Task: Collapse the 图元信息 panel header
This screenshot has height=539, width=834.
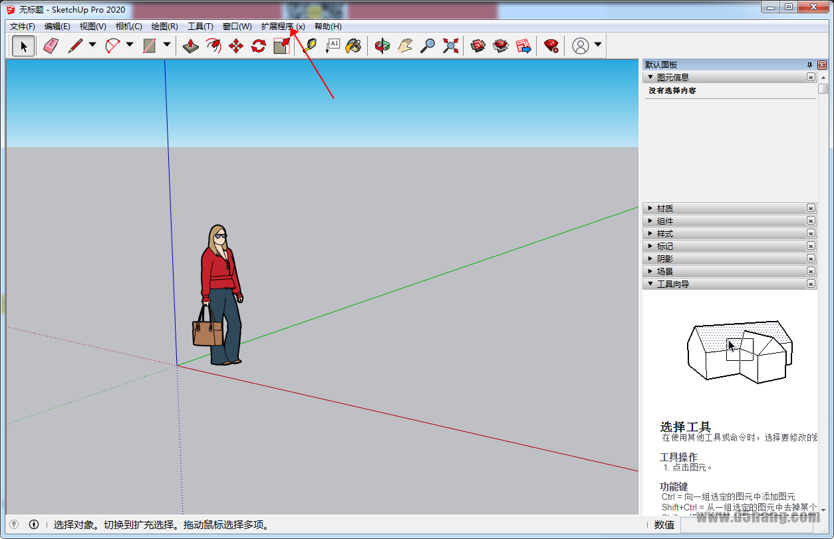Action: pyautogui.click(x=650, y=76)
